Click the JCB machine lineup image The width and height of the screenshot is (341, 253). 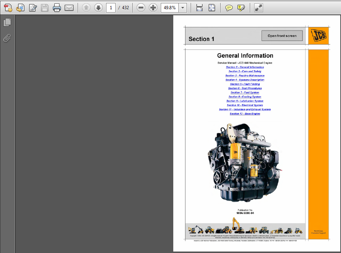coord(245,226)
